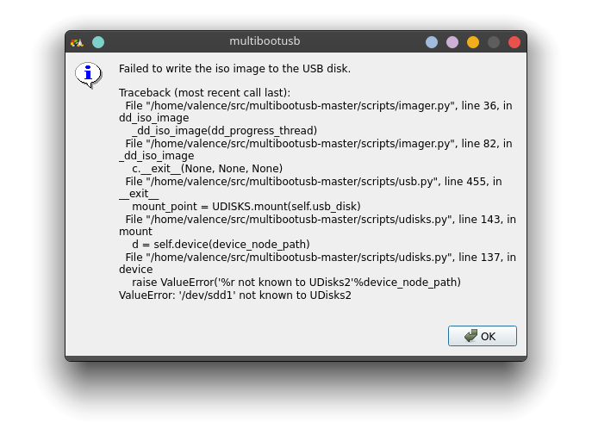Click "mount_point = UDISKS.mount(self.usb_disk)" line
This screenshot has width=592, height=435.
coord(246,207)
